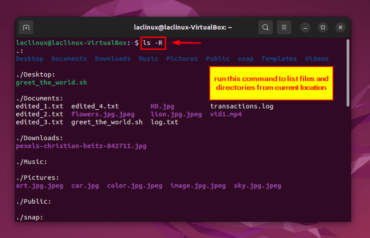370x238 pixels.
Task: Click the Videos directory name
Action: (x=317, y=59)
